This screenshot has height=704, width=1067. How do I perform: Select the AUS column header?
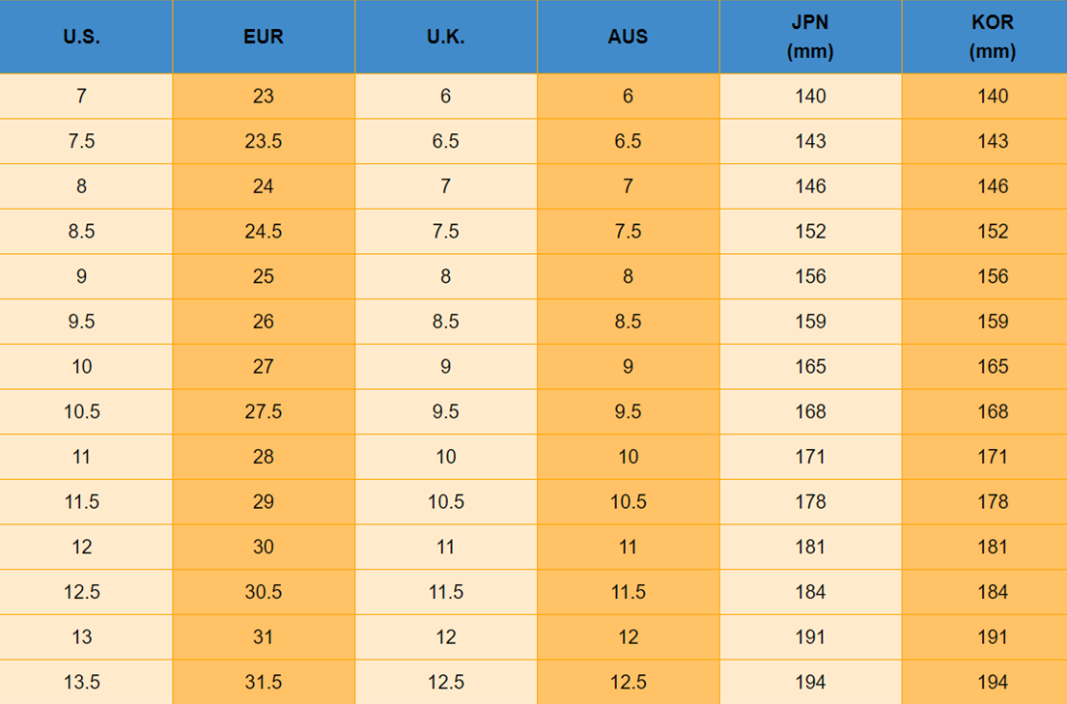point(628,38)
